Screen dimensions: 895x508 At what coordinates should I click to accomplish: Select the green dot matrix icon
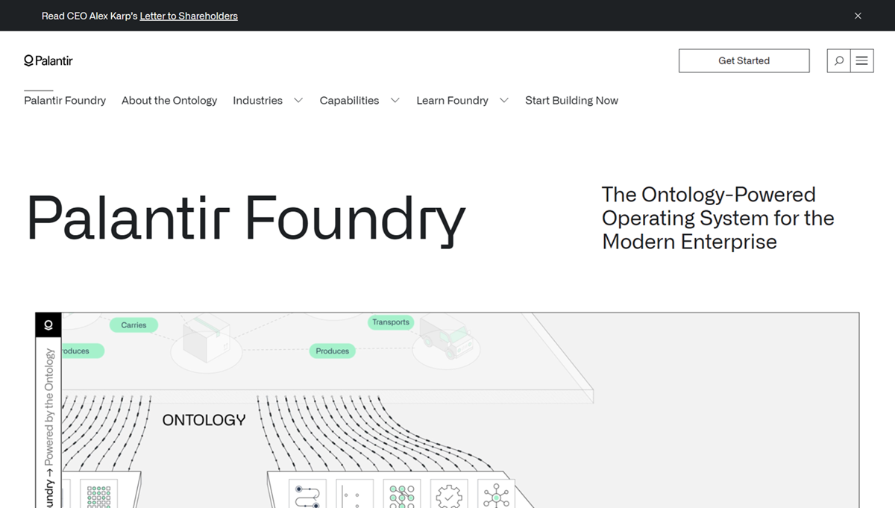pos(98,496)
